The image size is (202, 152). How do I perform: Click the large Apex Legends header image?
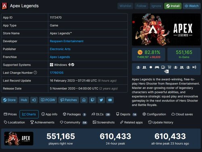[x=166, y=30]
